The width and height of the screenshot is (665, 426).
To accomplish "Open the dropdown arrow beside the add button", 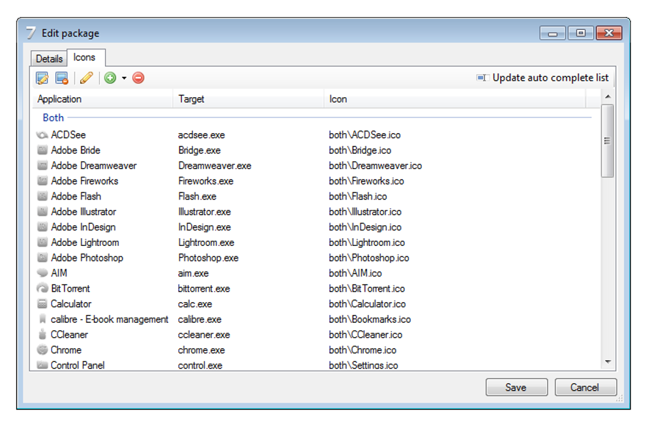I will point(124,78).
